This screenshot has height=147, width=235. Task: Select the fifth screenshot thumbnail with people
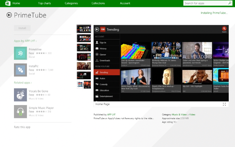[x=84, y=66]
